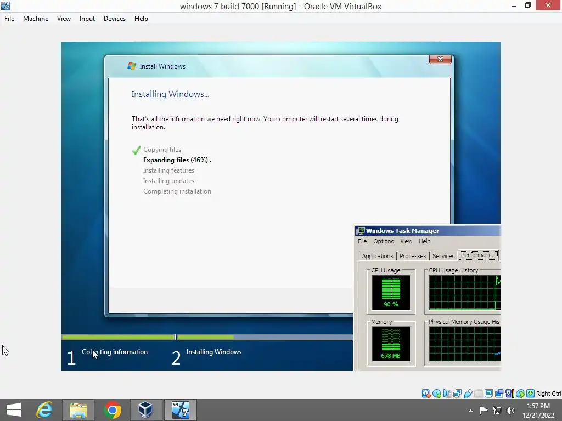
Task: Click the 'Completing installation' step text
Action: (x=177, y=191)
